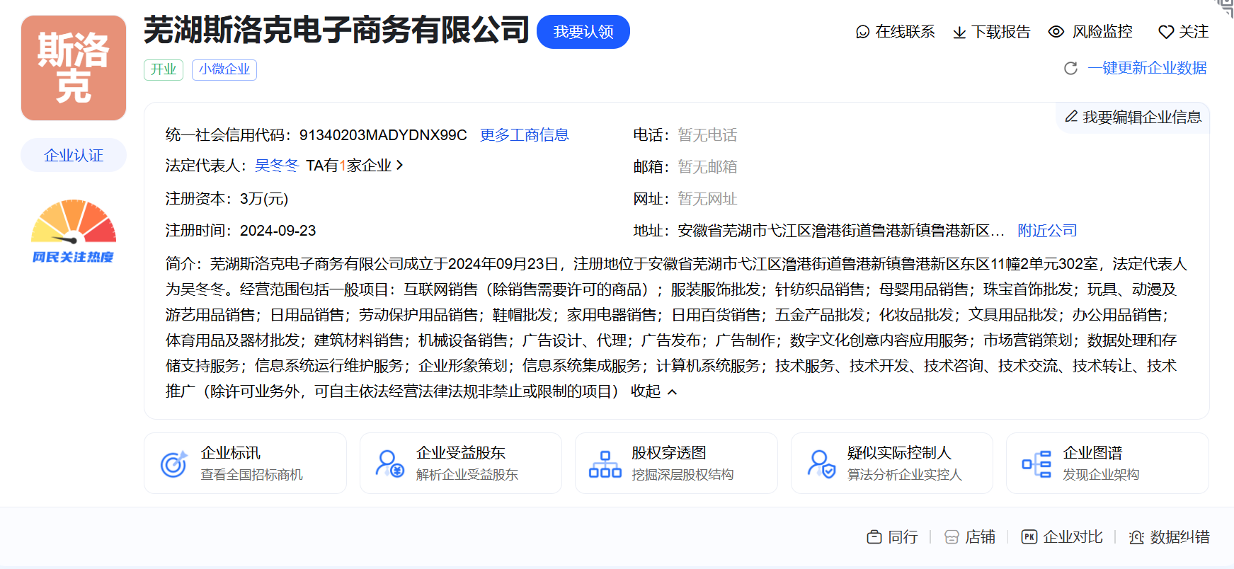This screenshot has width=1234, height=569.
Task: Open the 企业标讯 card title
Action: [x=231, y=452]
